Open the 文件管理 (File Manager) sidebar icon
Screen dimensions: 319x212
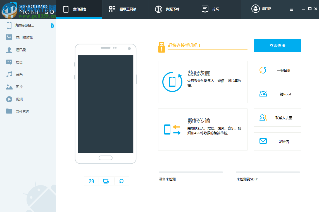[9, 111]
